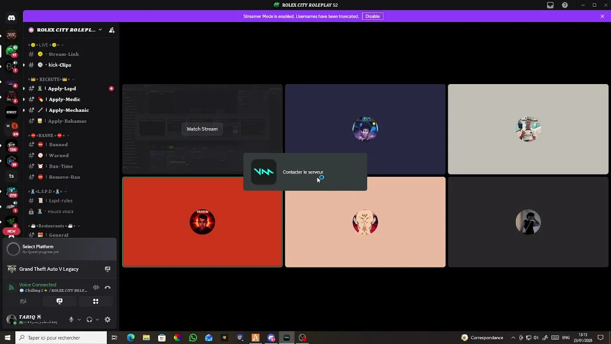The width and height of the screenshot is (611, 344).
Task: Disable Streamer Mode via the banner
Action: click(372, 16)
